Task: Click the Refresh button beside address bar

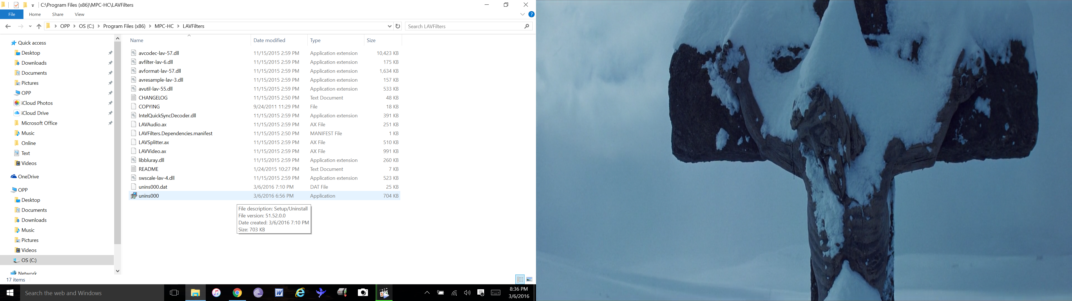Action: tap(398, 26)
